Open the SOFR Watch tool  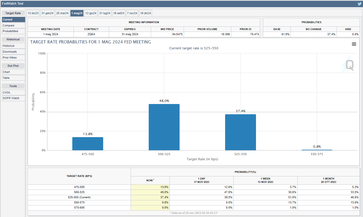click(13, 98)
